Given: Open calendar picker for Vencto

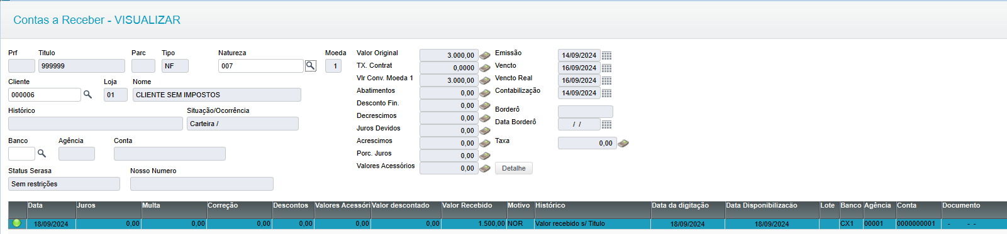Looking at the screenshot, I should tap(607, 68).
